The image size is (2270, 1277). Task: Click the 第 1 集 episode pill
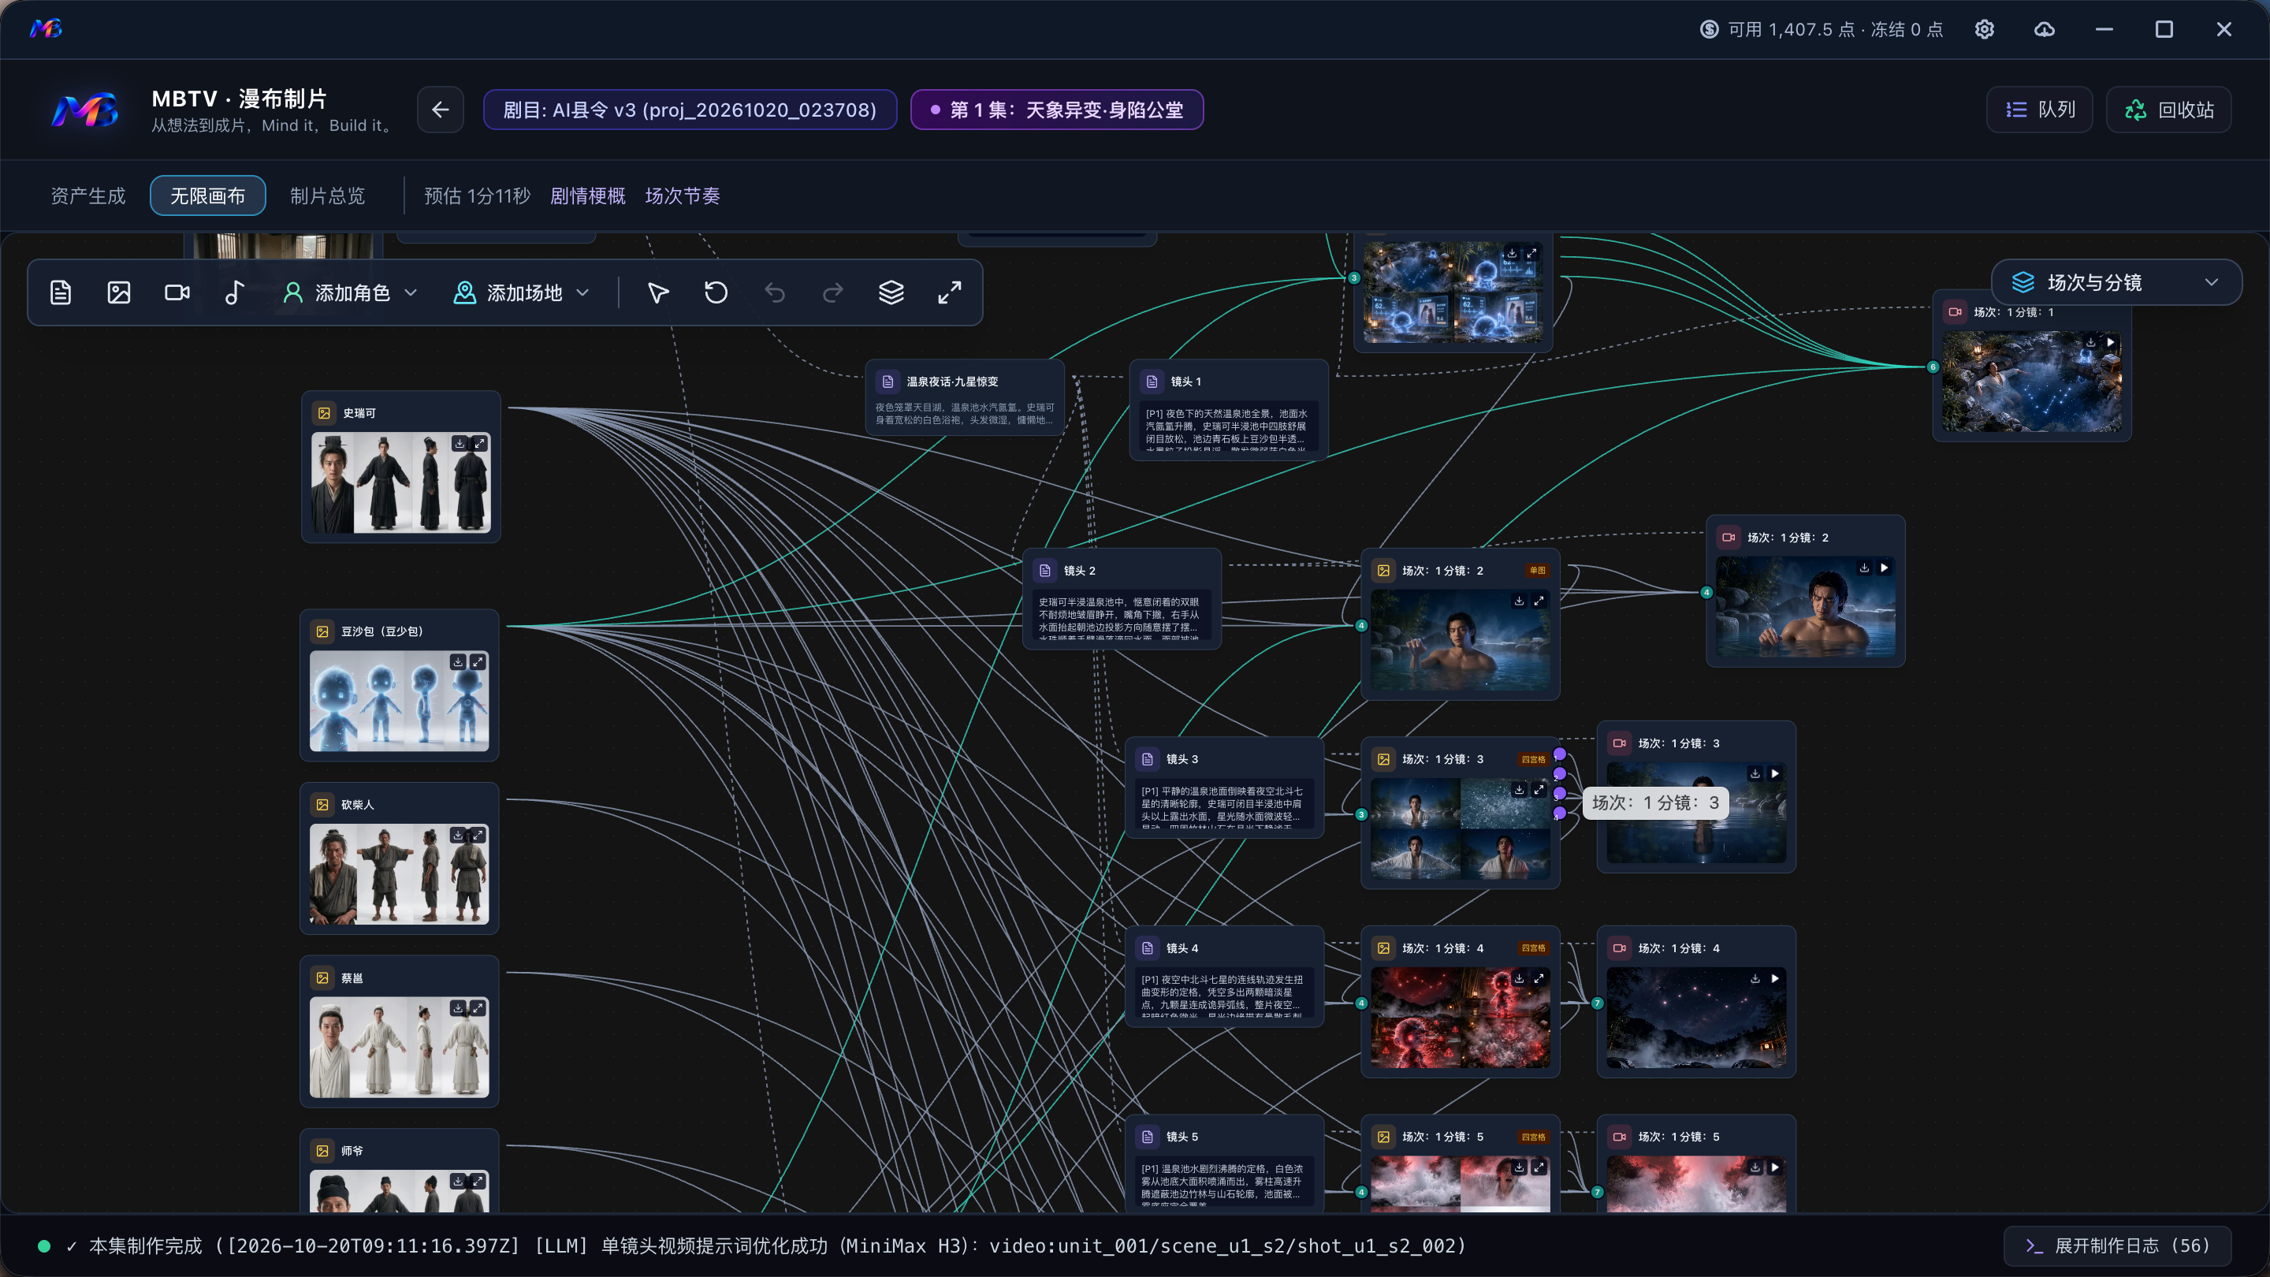click(x=1058, y=110)
